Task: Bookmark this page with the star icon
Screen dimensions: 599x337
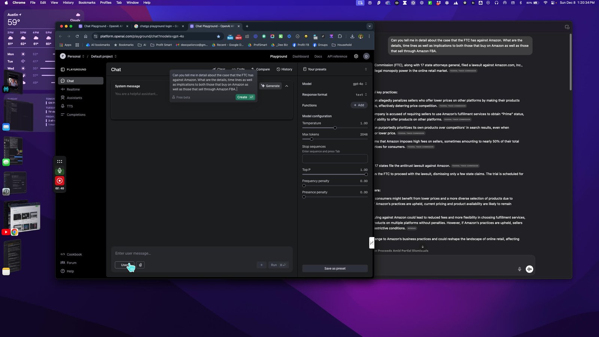Action: (x=218, y=36)
